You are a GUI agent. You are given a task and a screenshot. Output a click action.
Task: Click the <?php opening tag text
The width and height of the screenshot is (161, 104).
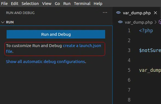tap(146, 31)
